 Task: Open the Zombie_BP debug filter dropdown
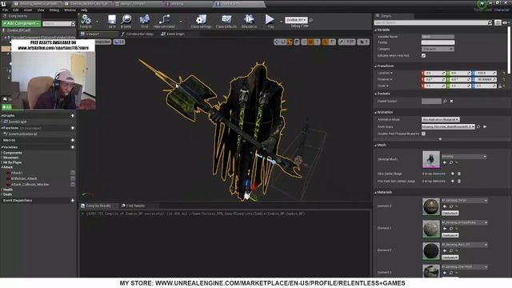296,20
